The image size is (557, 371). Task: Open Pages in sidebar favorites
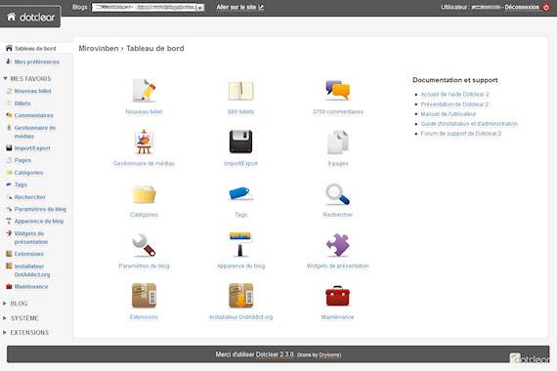click(x=22, y=160)
